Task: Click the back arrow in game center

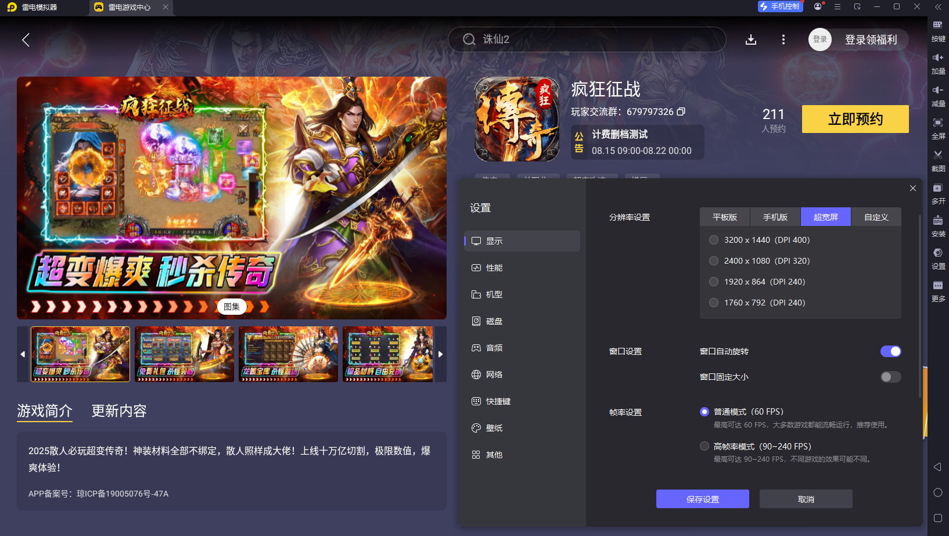Action: 26,39
